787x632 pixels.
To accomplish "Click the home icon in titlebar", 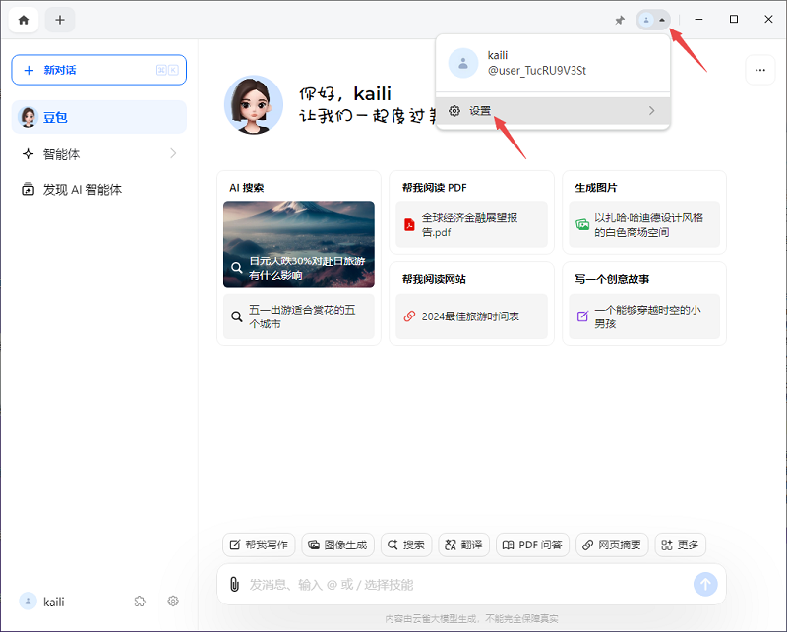I will tap(23, 20).
